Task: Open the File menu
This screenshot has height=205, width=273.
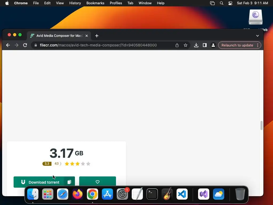Action: 36,3
